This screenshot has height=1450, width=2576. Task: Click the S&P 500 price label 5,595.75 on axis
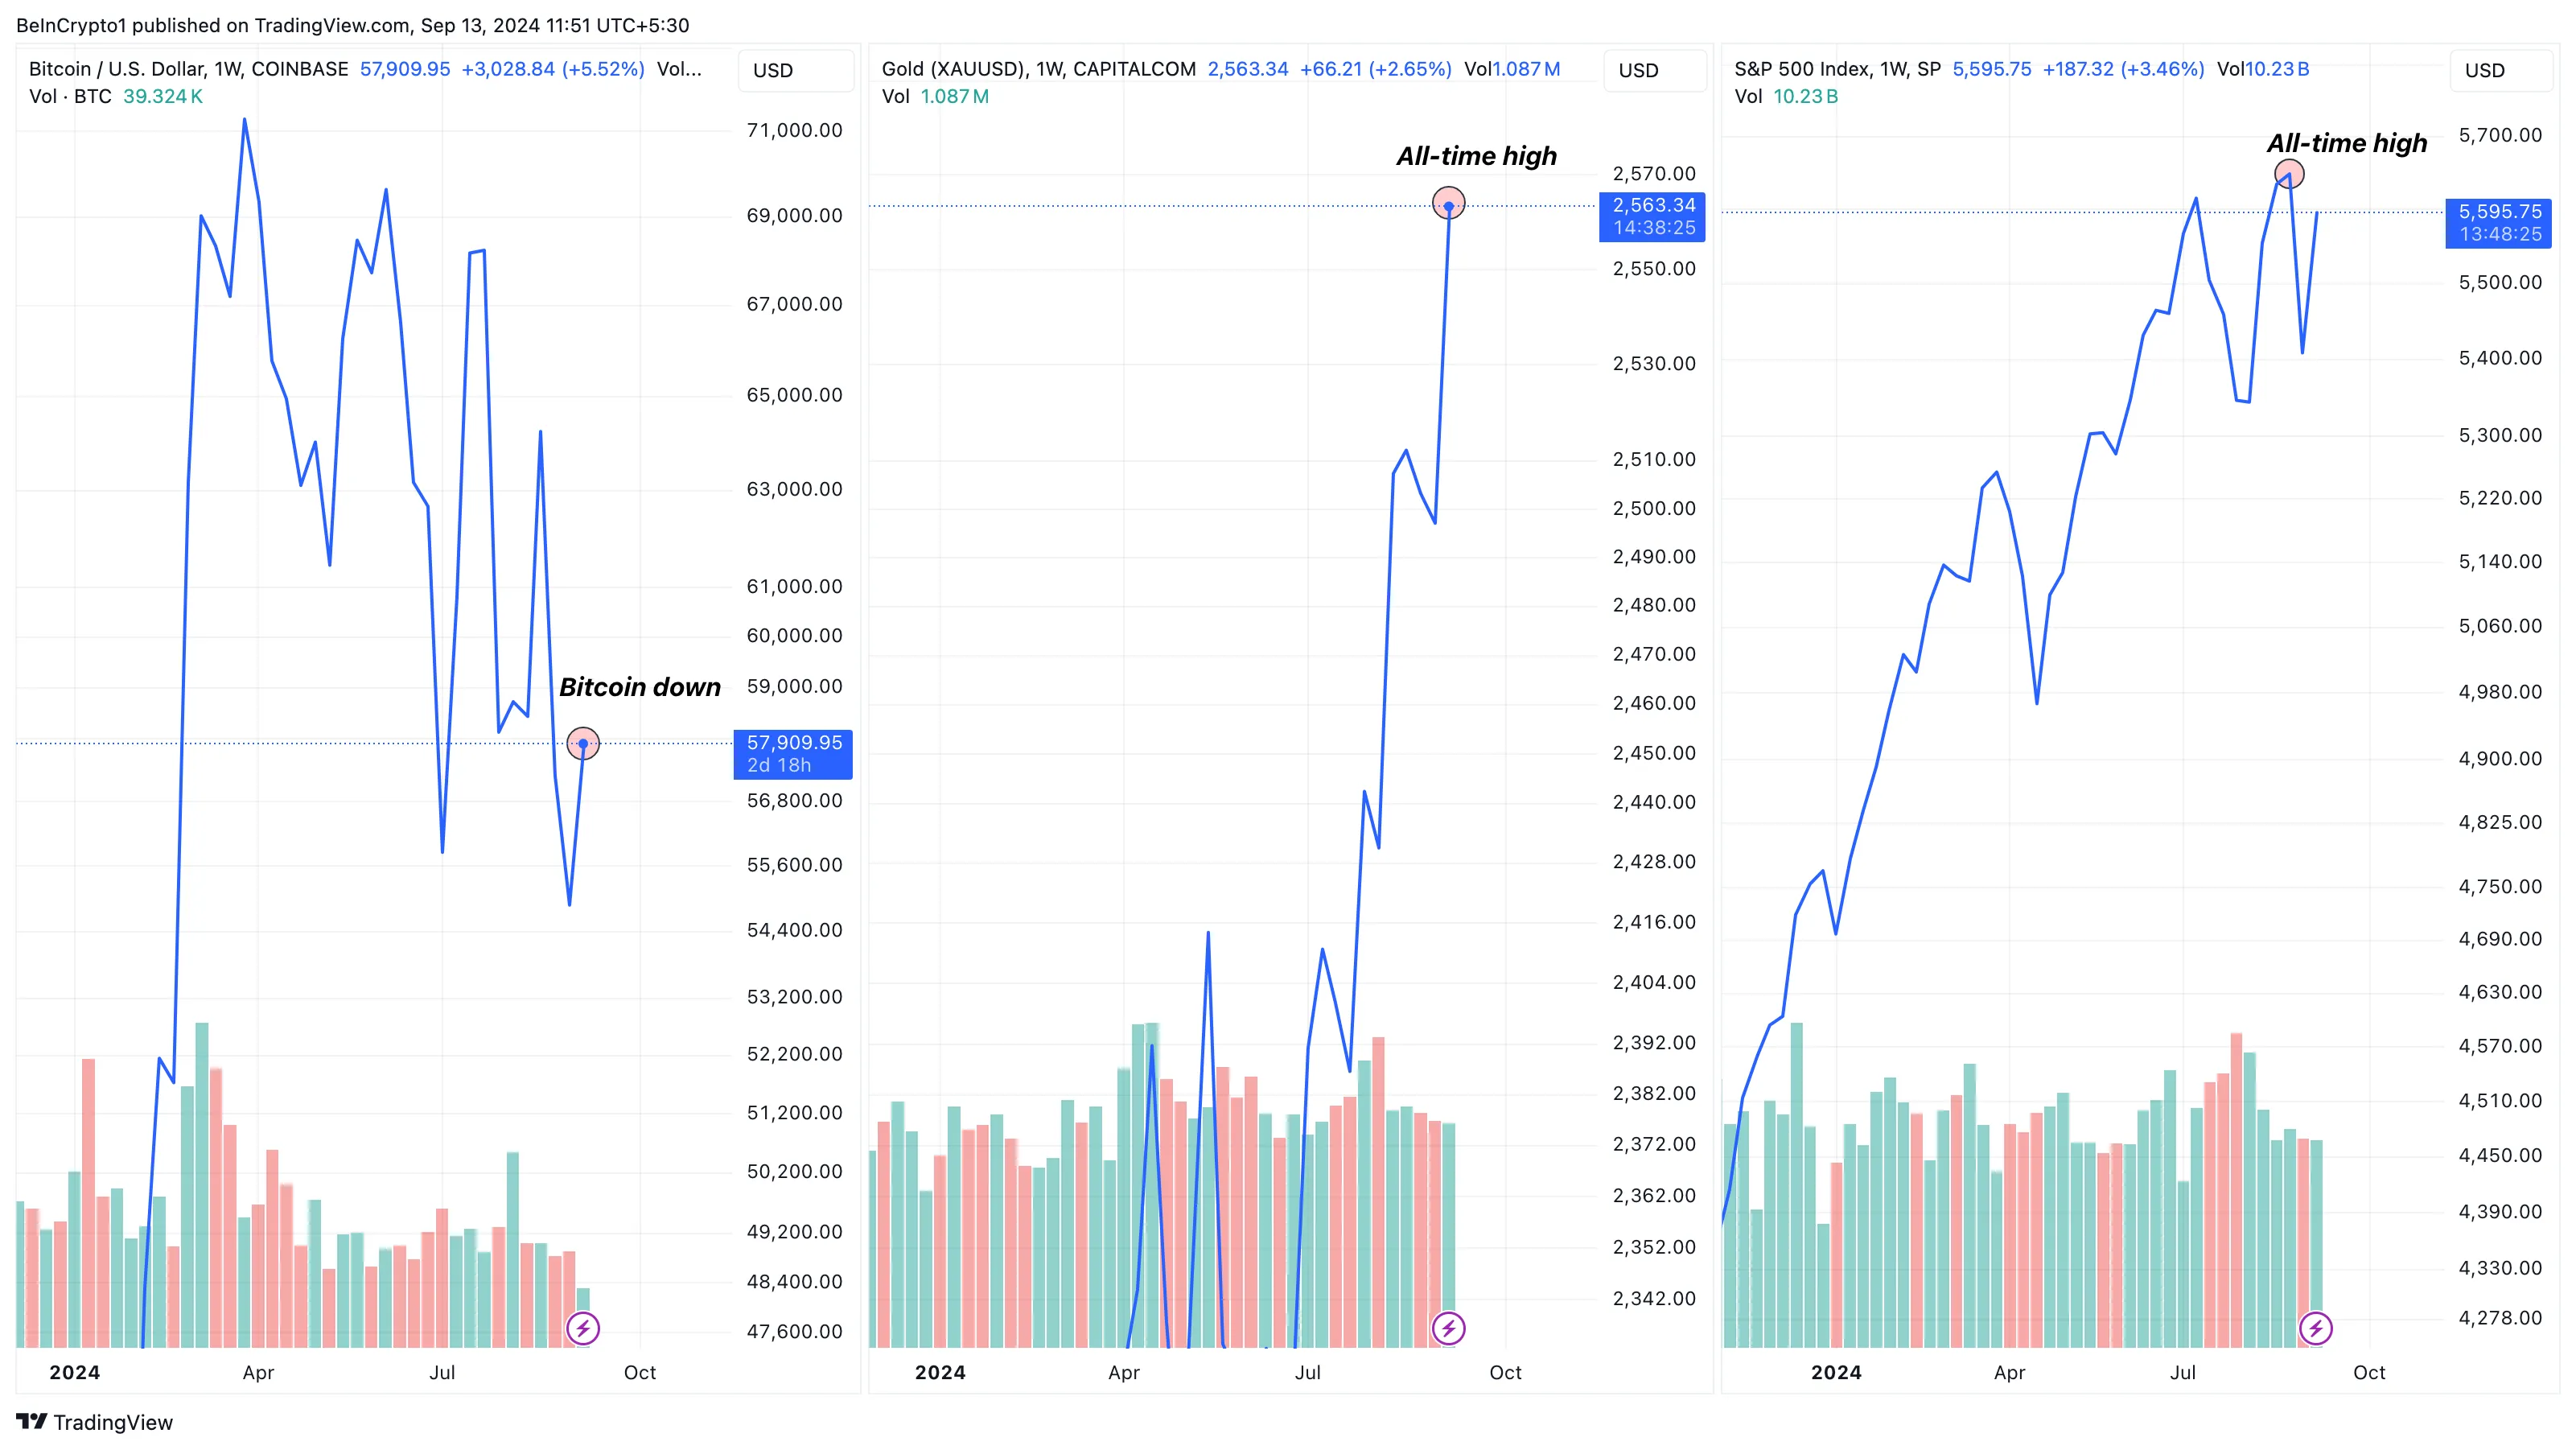2499,223
